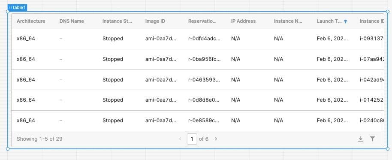Image resolution: width=392 pixels, height=160 pixels.
Task: Click the Showing 1-5 of 29 text
Action: click(39, 139)
